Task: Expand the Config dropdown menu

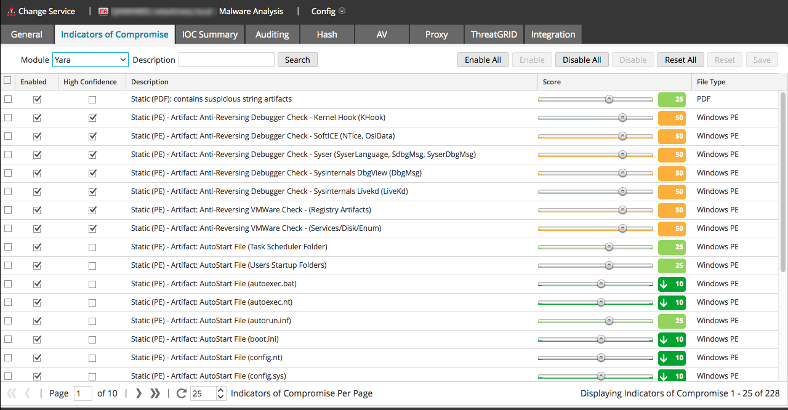Action: pyautogui.click(x=328, y=11)
